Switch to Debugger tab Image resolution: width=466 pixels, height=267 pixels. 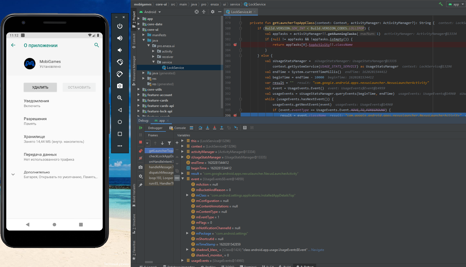coord(155,128)
